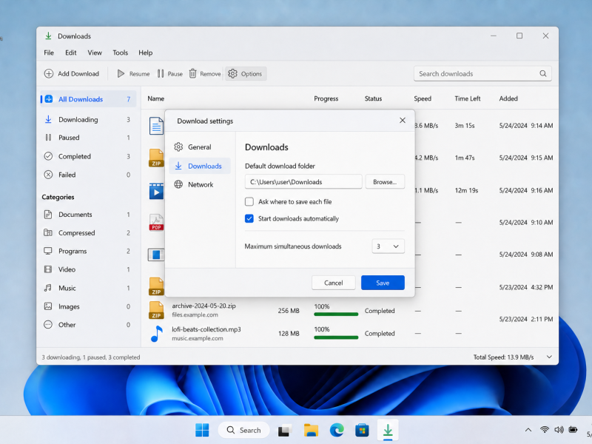Select All Downloads in sidebar

pos(88,99)
